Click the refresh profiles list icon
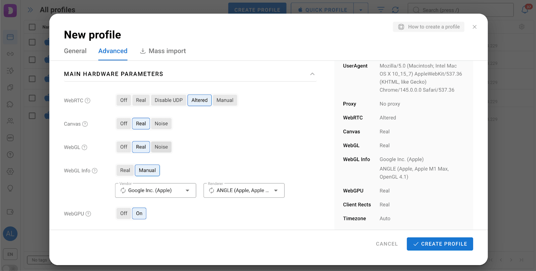This screenshot has width=536, height=271. coord(395,10)
